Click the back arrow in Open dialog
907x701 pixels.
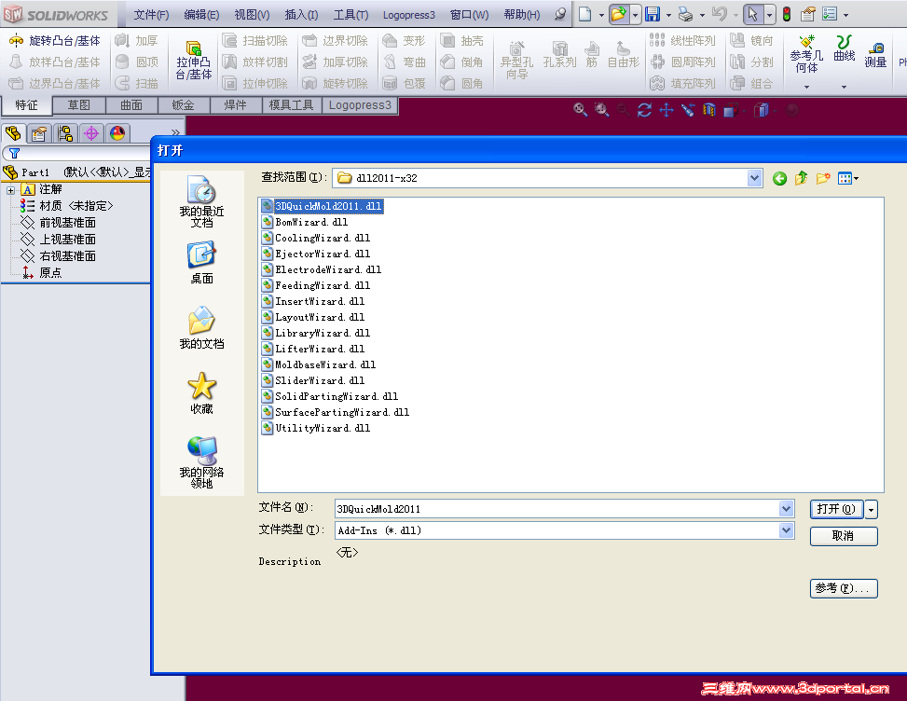[779, 178]
